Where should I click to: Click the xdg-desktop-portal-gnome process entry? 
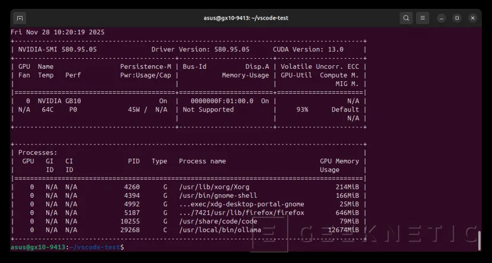tap(241, 204)
